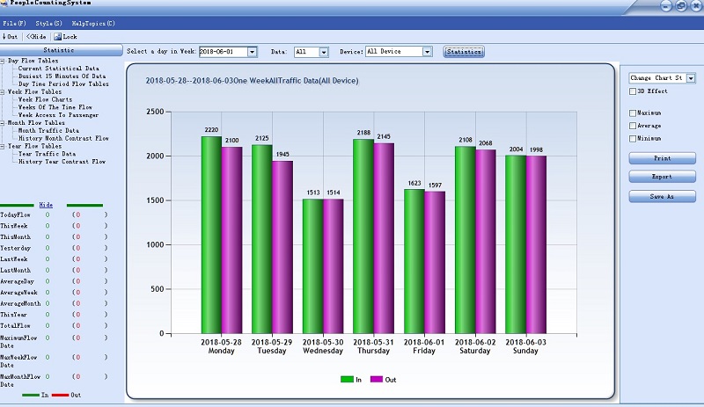Click the TodayFlow row label
The image size is (704, 407).
(x=15, y=215)
